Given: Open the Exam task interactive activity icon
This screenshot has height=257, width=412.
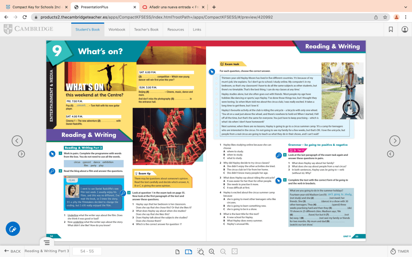Looking at the screenshot, I should pos(212,71).
